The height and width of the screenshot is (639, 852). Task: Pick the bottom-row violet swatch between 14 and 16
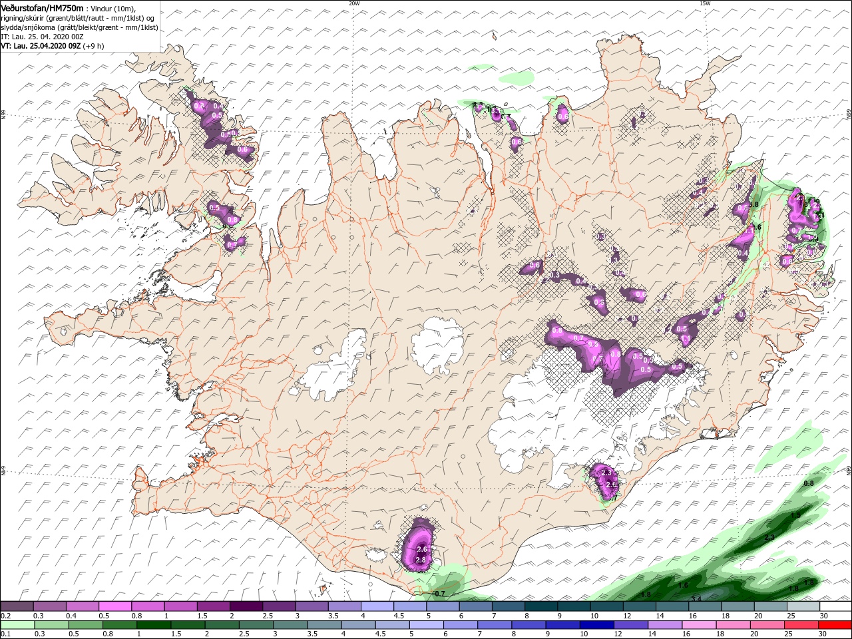click(x=666, y=625)
